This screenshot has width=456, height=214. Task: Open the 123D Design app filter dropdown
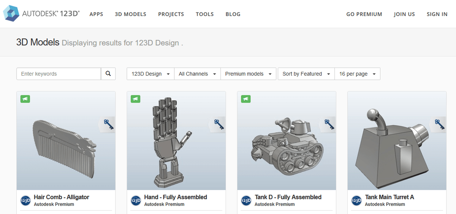(x=150, y=74)
